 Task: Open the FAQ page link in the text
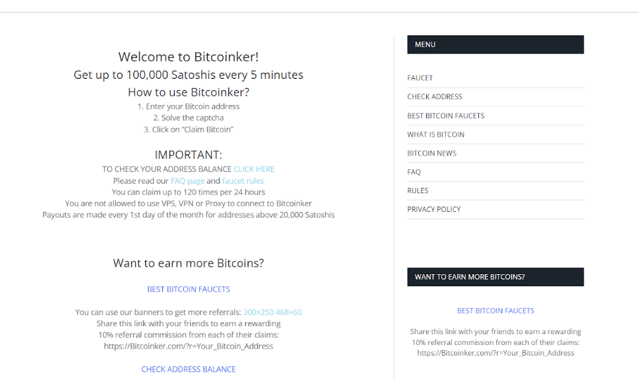click(x=188, y=180)
